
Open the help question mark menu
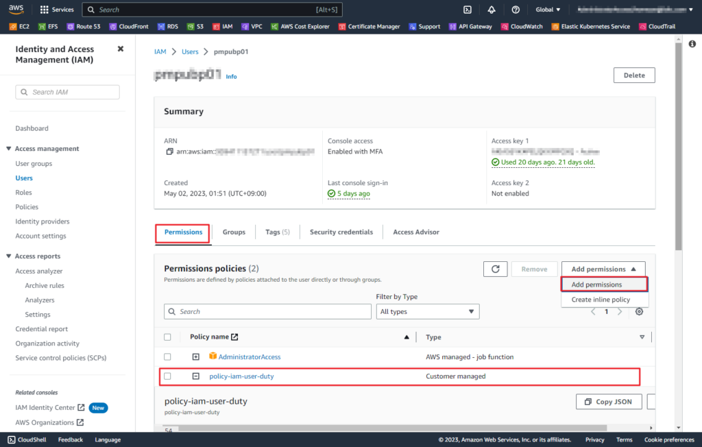click(516, 10)
